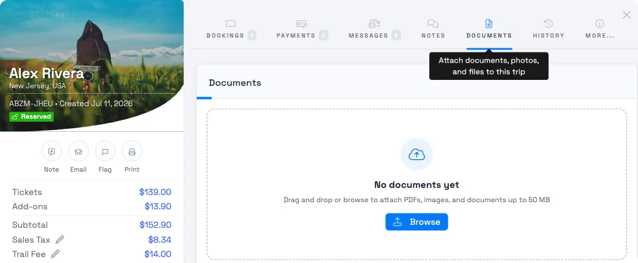Viewport: 638px width, 263px height.
Task: Open the Messages tab
Action: (374, 30)
